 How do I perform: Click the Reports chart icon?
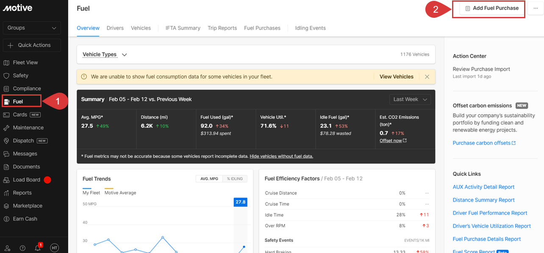(x=6, y=193)
